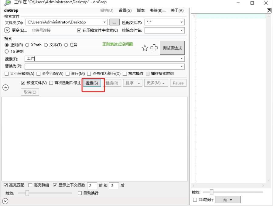Open the 关于(A) menu
Screen dimensions: 273x206
click(177, 10)
